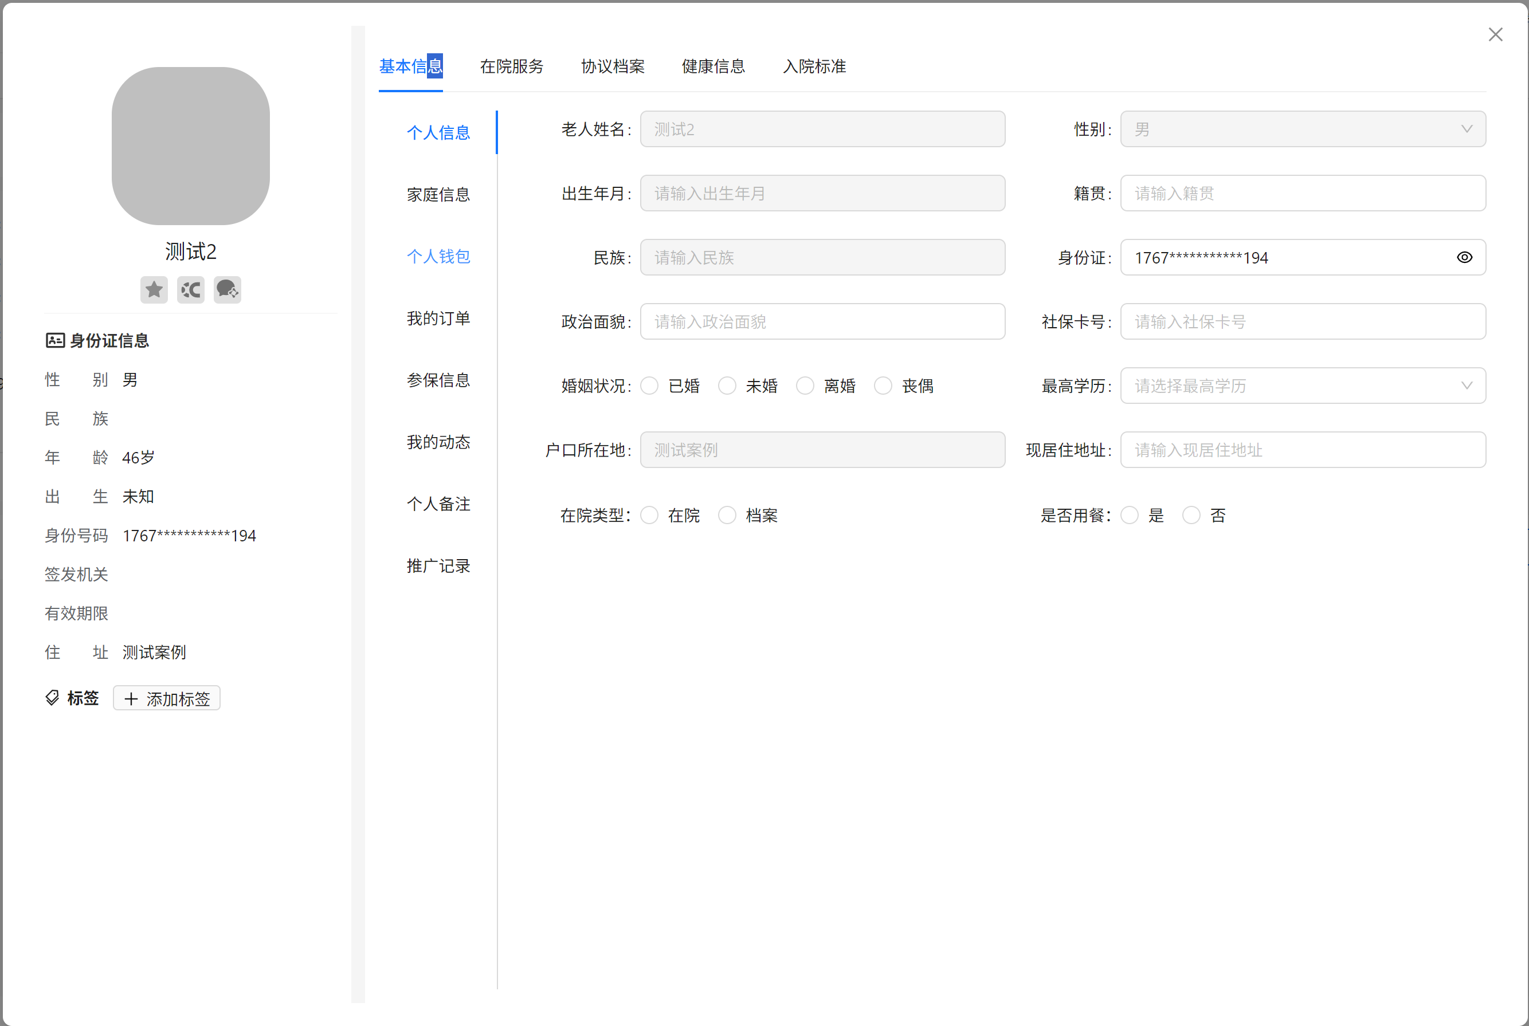Viewport: 1529px width, 1026px height.
Task: Click the star favorite icon under the name
Action: tap(154, 289)
